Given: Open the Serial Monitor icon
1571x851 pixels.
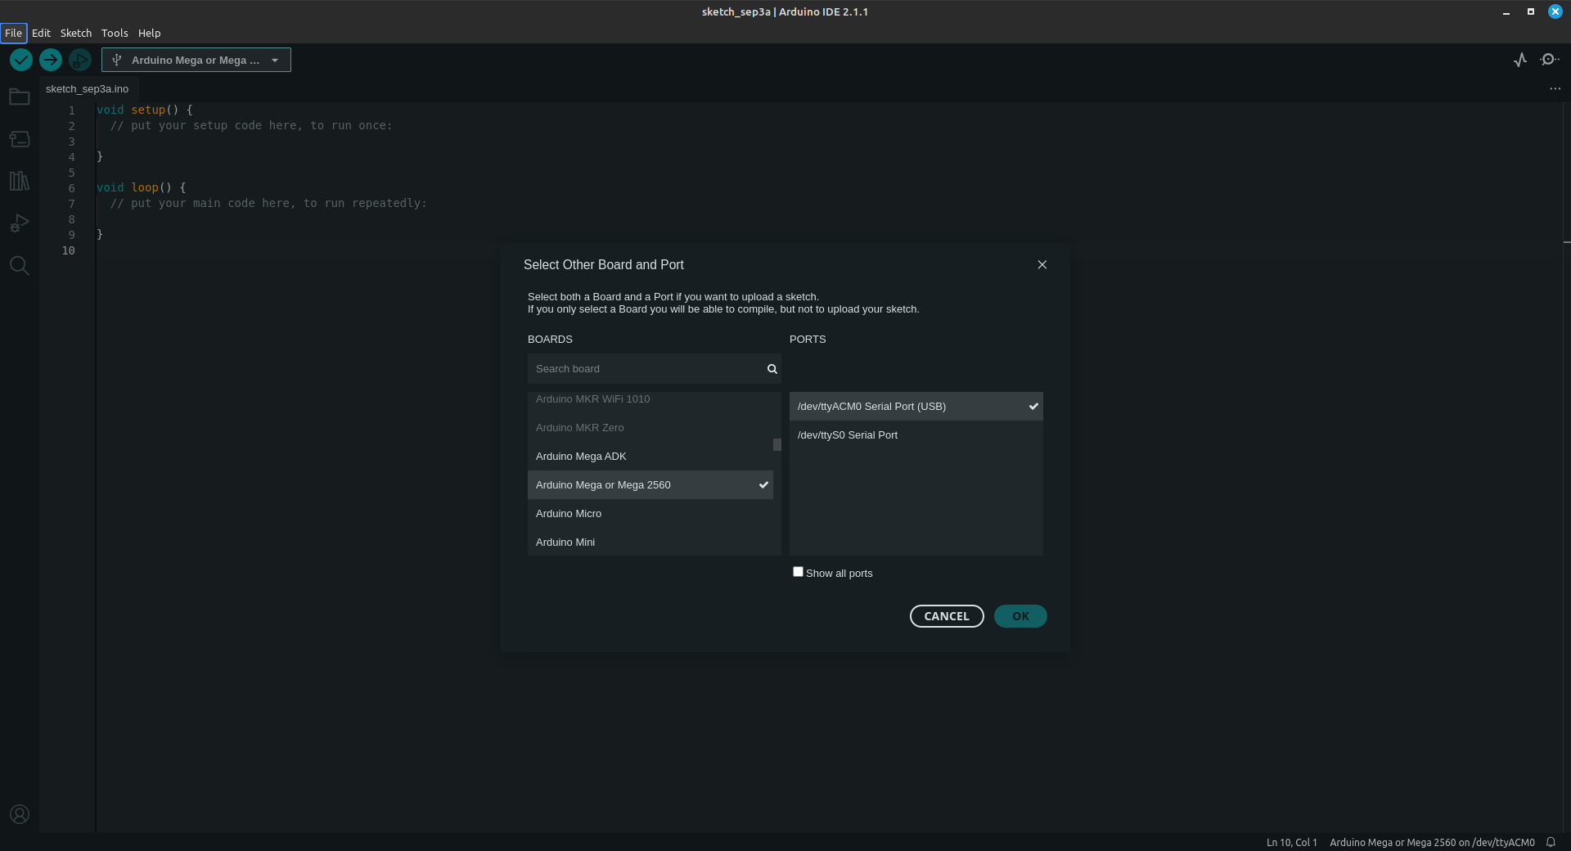Looking at the screenshot, I should click(x=1549, y=60).
